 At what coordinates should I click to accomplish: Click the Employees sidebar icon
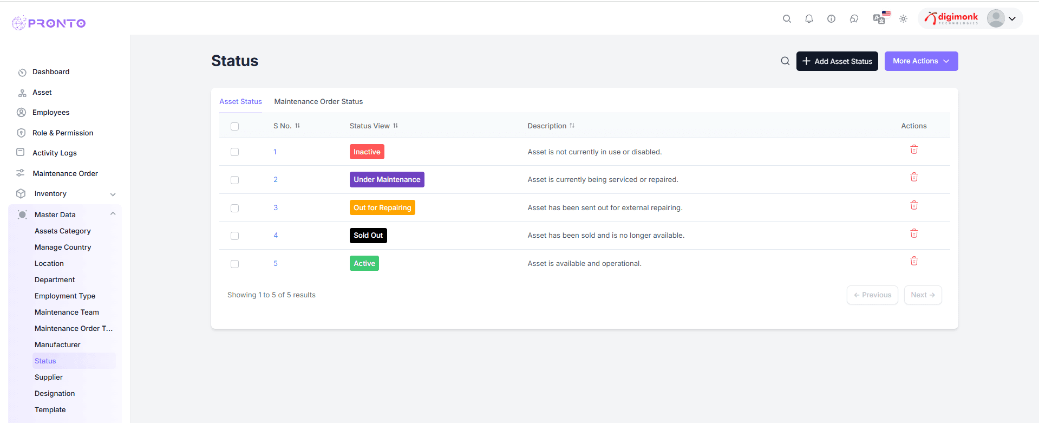point(21,112)
